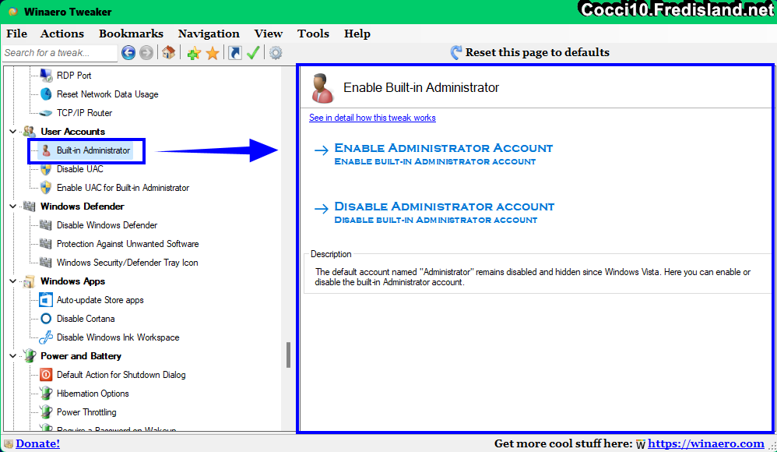The width and height of the screenshot is (777, 452).
Task: Select Auto-update Store apps text row
Action: click(100, 300)
